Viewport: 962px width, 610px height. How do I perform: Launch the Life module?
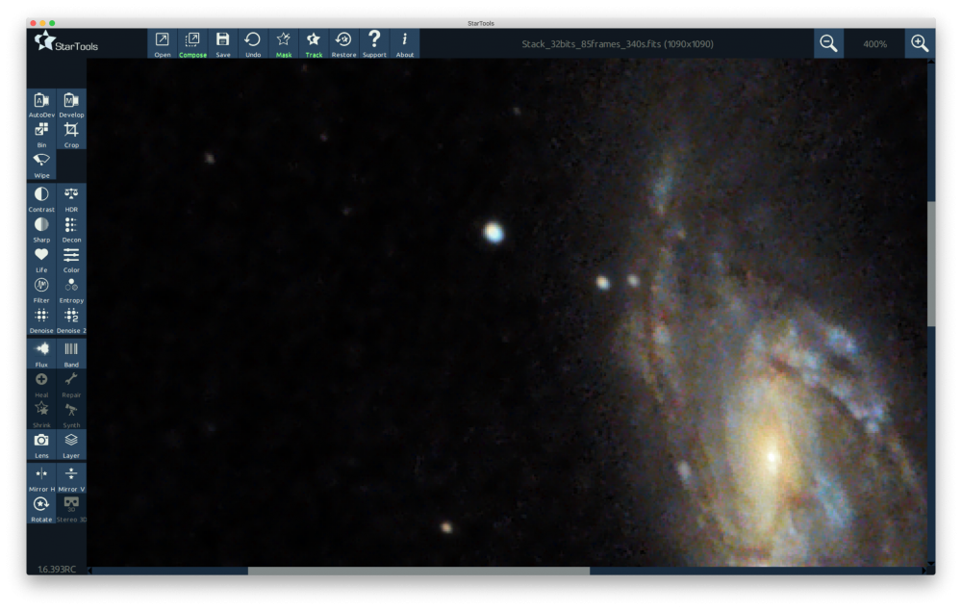coord(41,260)
